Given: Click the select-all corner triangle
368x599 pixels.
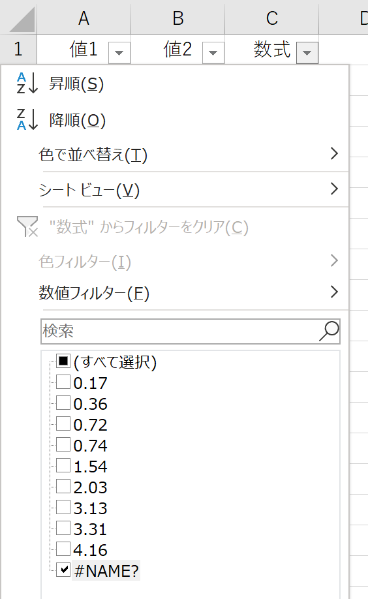Looking at the screenshot, I should click(22, 20).
